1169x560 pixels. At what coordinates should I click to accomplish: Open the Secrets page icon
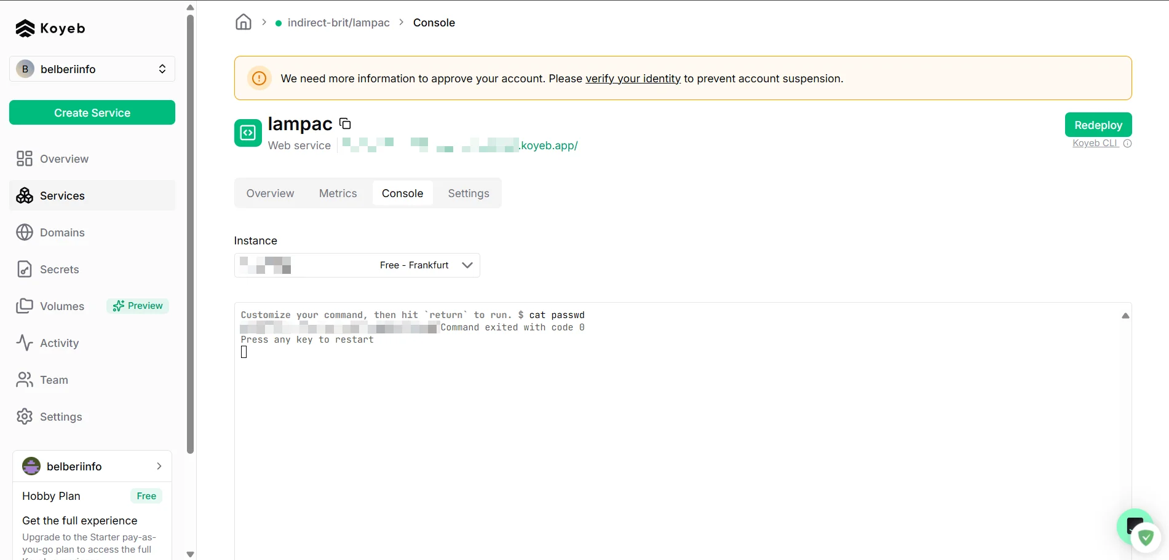(25, 270)
